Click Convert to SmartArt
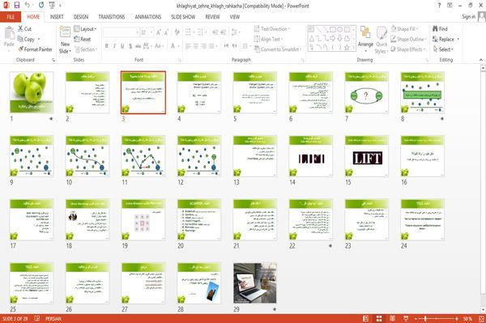This screenshot has height=323, width=486. coord(277,49)
